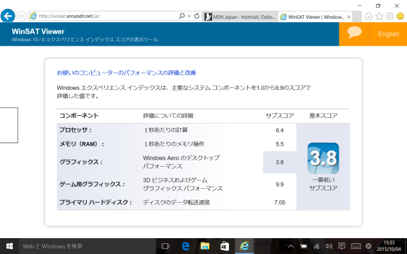Click the 基本スコア column header
The image size is (407, 254).
(x=323, y=116)
